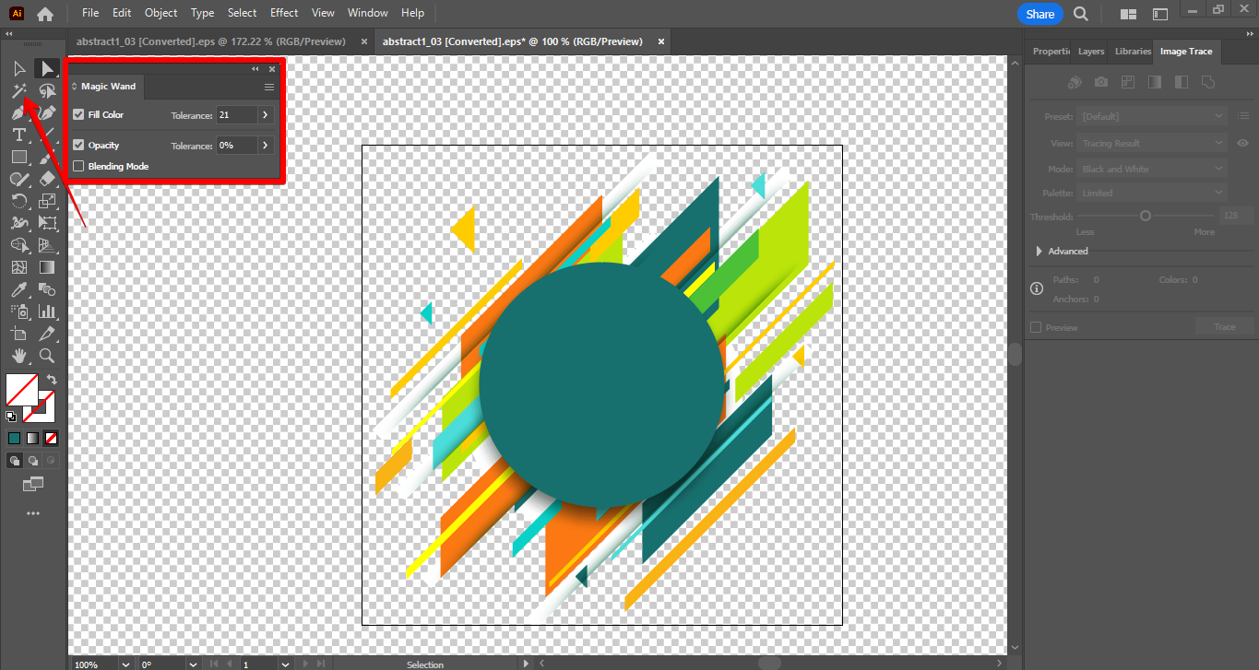Swap fill and stroke colors
The height and width of the screenshot is (670, 1259).
[52, 379]
